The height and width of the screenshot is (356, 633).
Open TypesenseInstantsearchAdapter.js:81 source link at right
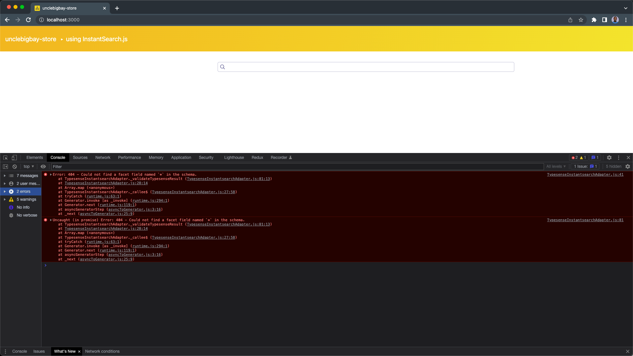point(585,220)
